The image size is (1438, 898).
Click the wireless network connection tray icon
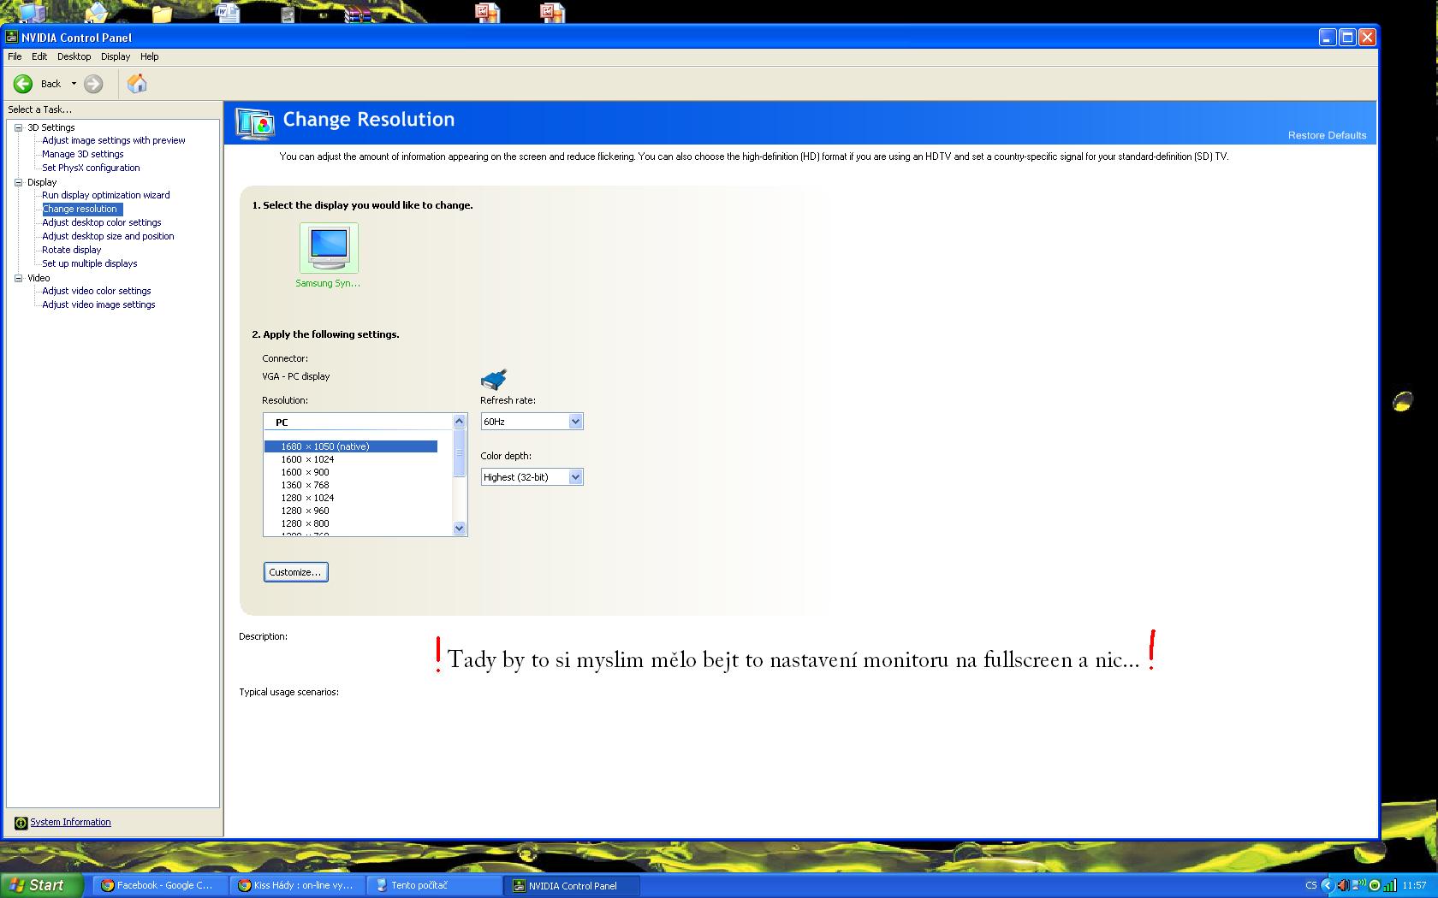pos(1358,885)
